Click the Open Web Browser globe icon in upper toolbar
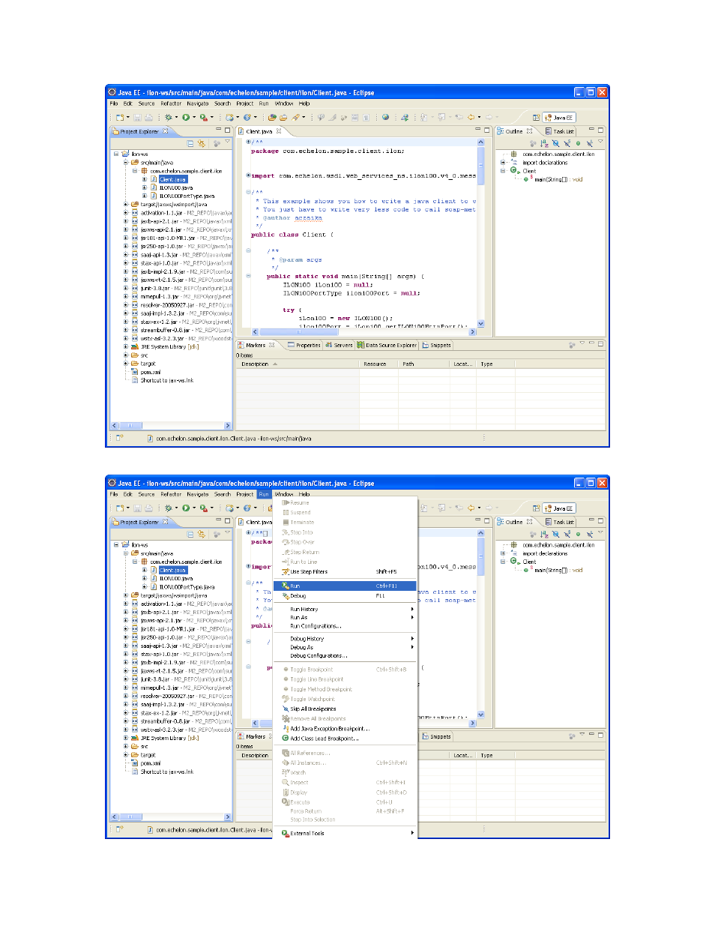715x926 pixels. tap(385, 117)
